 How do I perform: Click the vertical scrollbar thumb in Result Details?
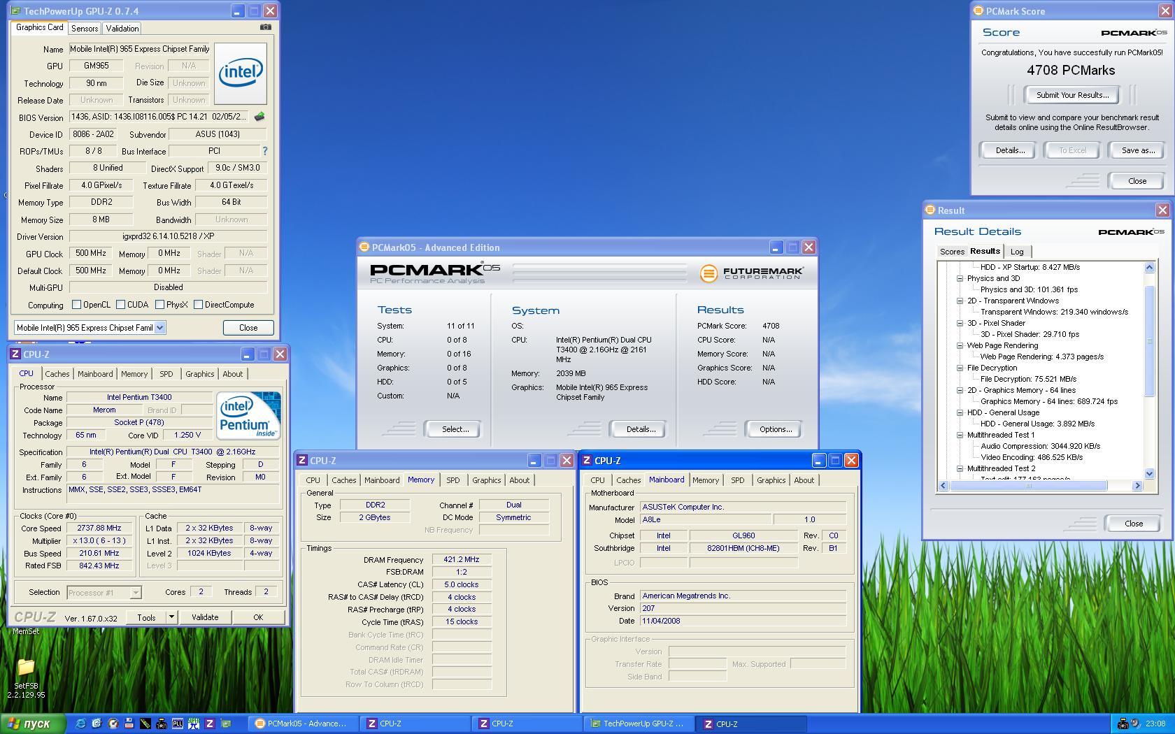click(x=1149, y=341)
